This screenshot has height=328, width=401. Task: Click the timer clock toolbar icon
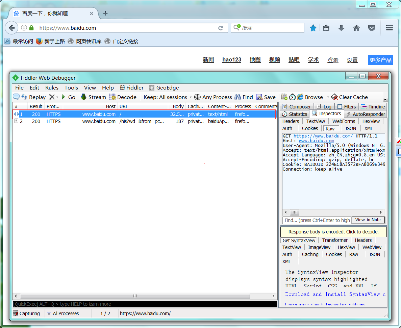point(292,97)
